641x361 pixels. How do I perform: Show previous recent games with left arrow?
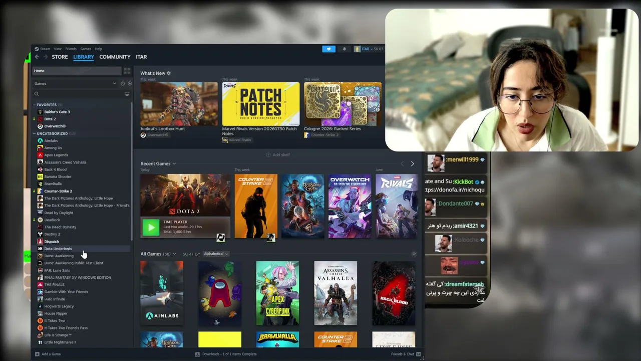pos(402,164)
